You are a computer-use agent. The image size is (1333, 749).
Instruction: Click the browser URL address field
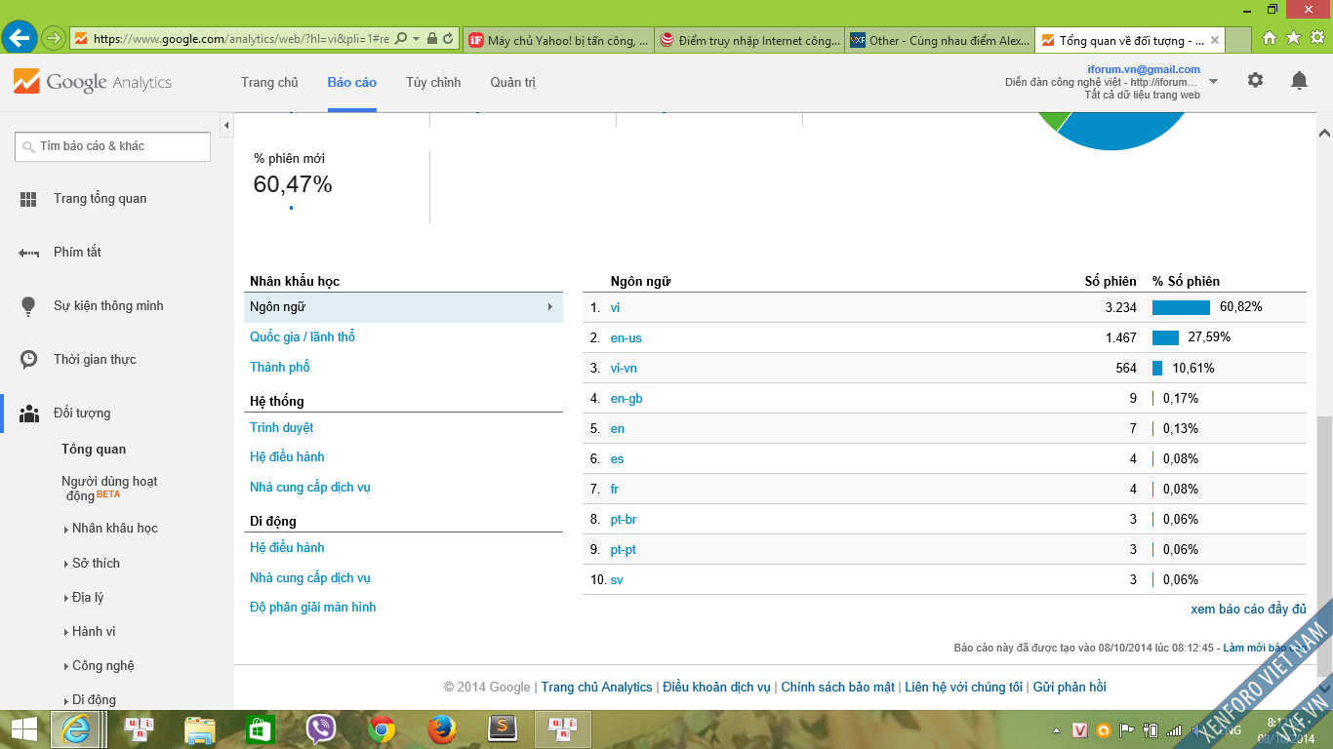(x=241, y=39)
